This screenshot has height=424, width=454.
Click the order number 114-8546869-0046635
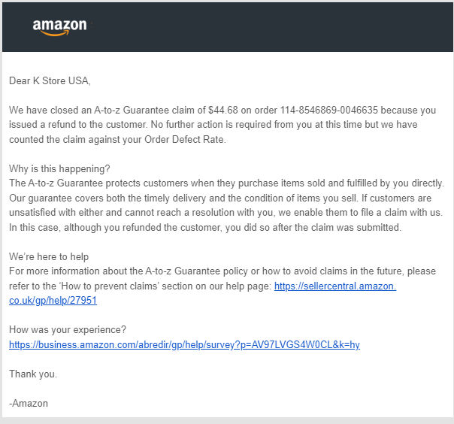pos(329,110)
